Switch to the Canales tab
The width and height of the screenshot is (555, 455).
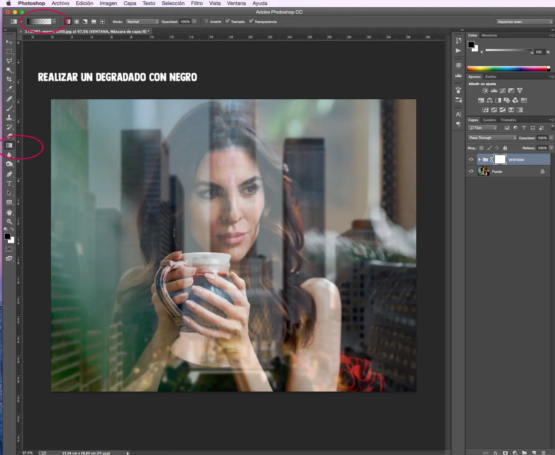(490, 120)
